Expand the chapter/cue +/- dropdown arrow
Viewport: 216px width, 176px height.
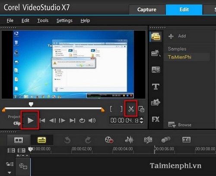point(27,155)
